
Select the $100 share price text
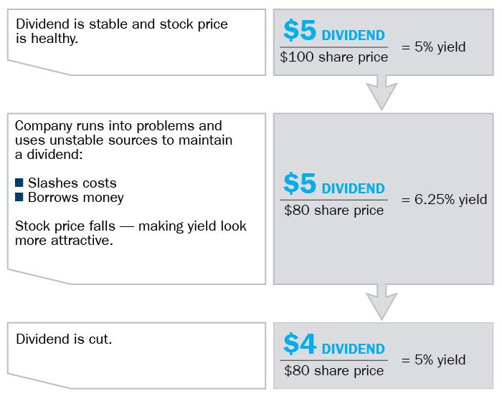click(333, 57)
